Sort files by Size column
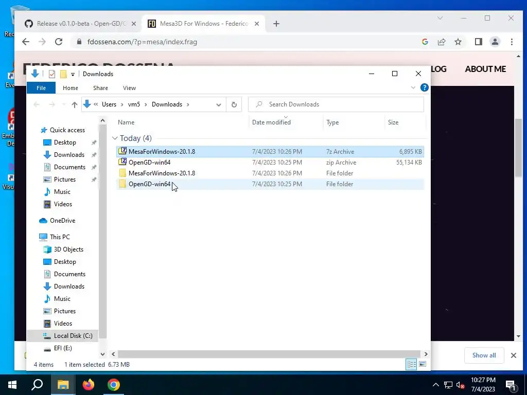 (x=393, y=122)
